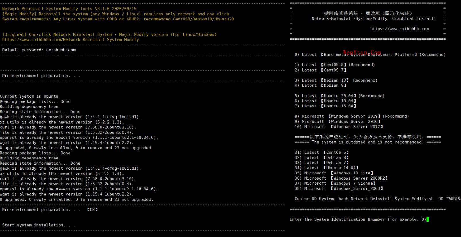This screenshot has width=461, height=237.
Task: Select the Windows 7 Vienna option line
Action: pos(335,184)
